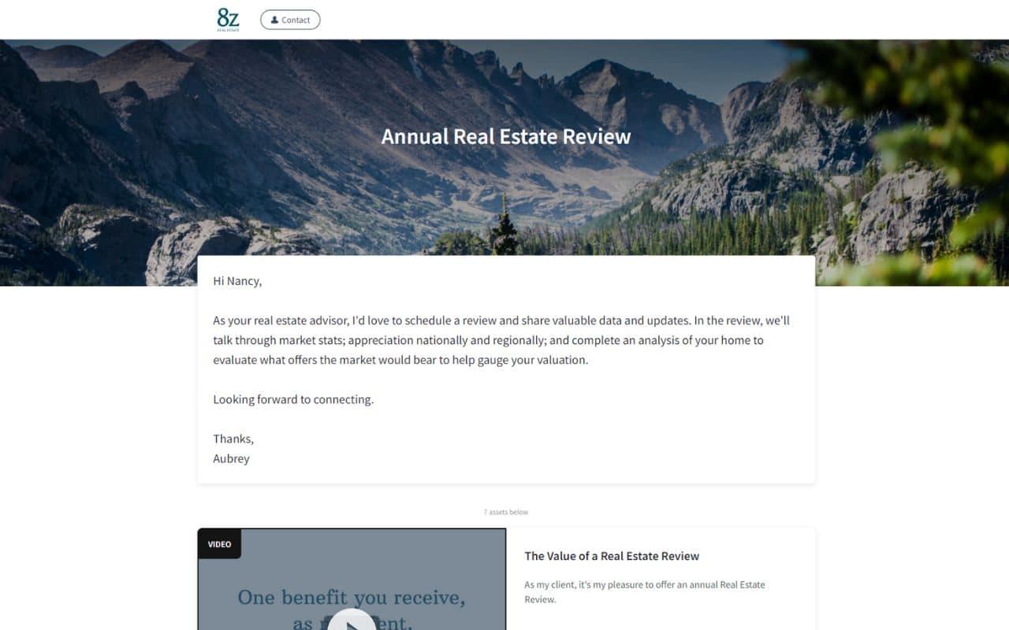Click the pine tree in banner photo

[503, 228]
